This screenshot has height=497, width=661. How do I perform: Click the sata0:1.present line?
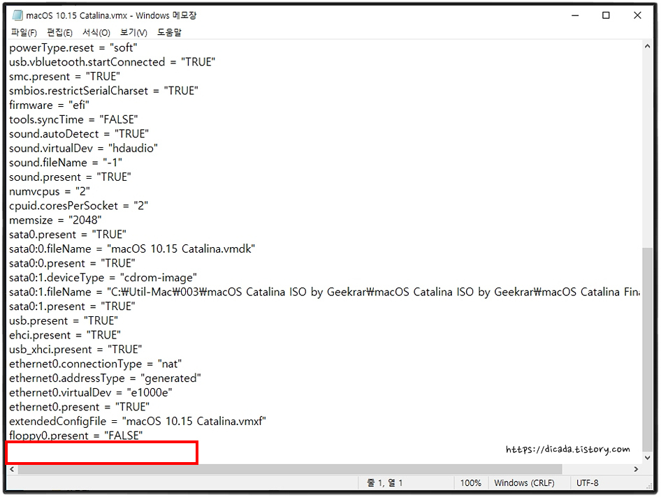pos(72,306)
